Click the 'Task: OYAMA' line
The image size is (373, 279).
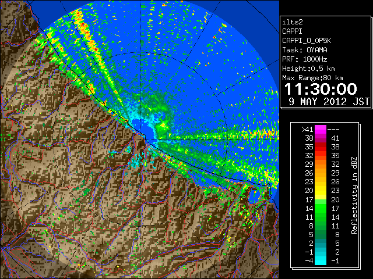[305, 50]
